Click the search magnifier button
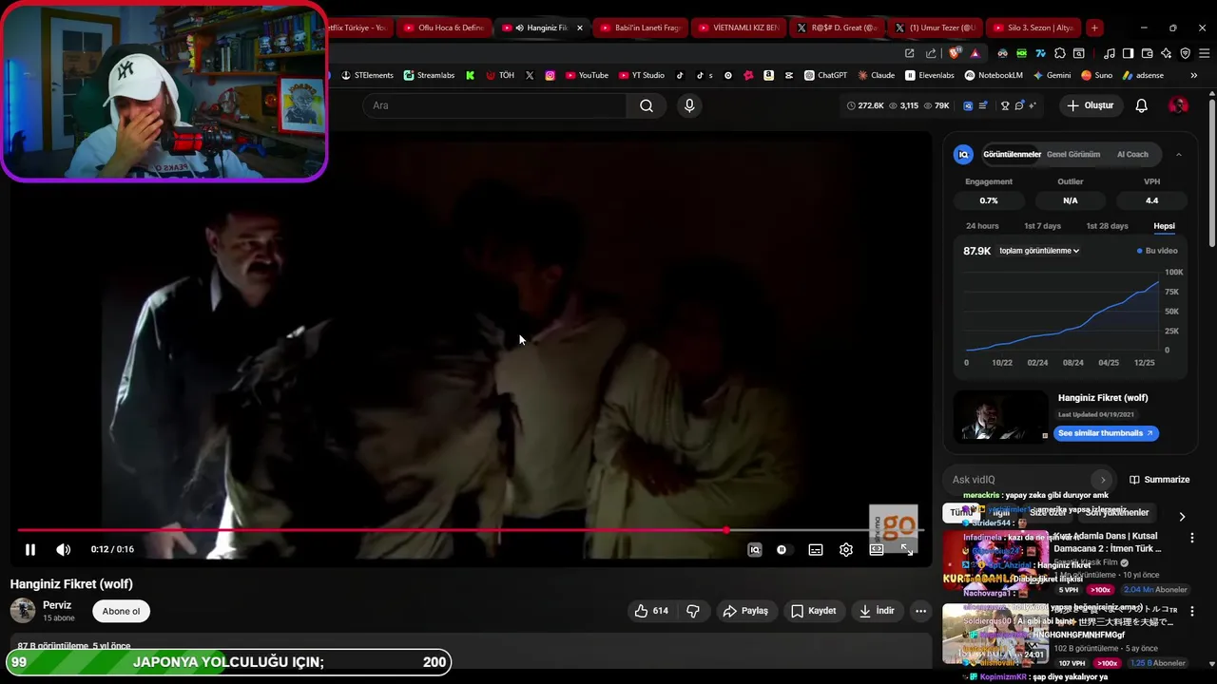Screen dimensions: 1217x684 pos(647,105)
